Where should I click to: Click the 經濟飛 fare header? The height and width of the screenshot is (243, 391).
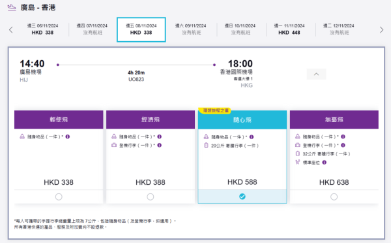(x=151, y=120)
